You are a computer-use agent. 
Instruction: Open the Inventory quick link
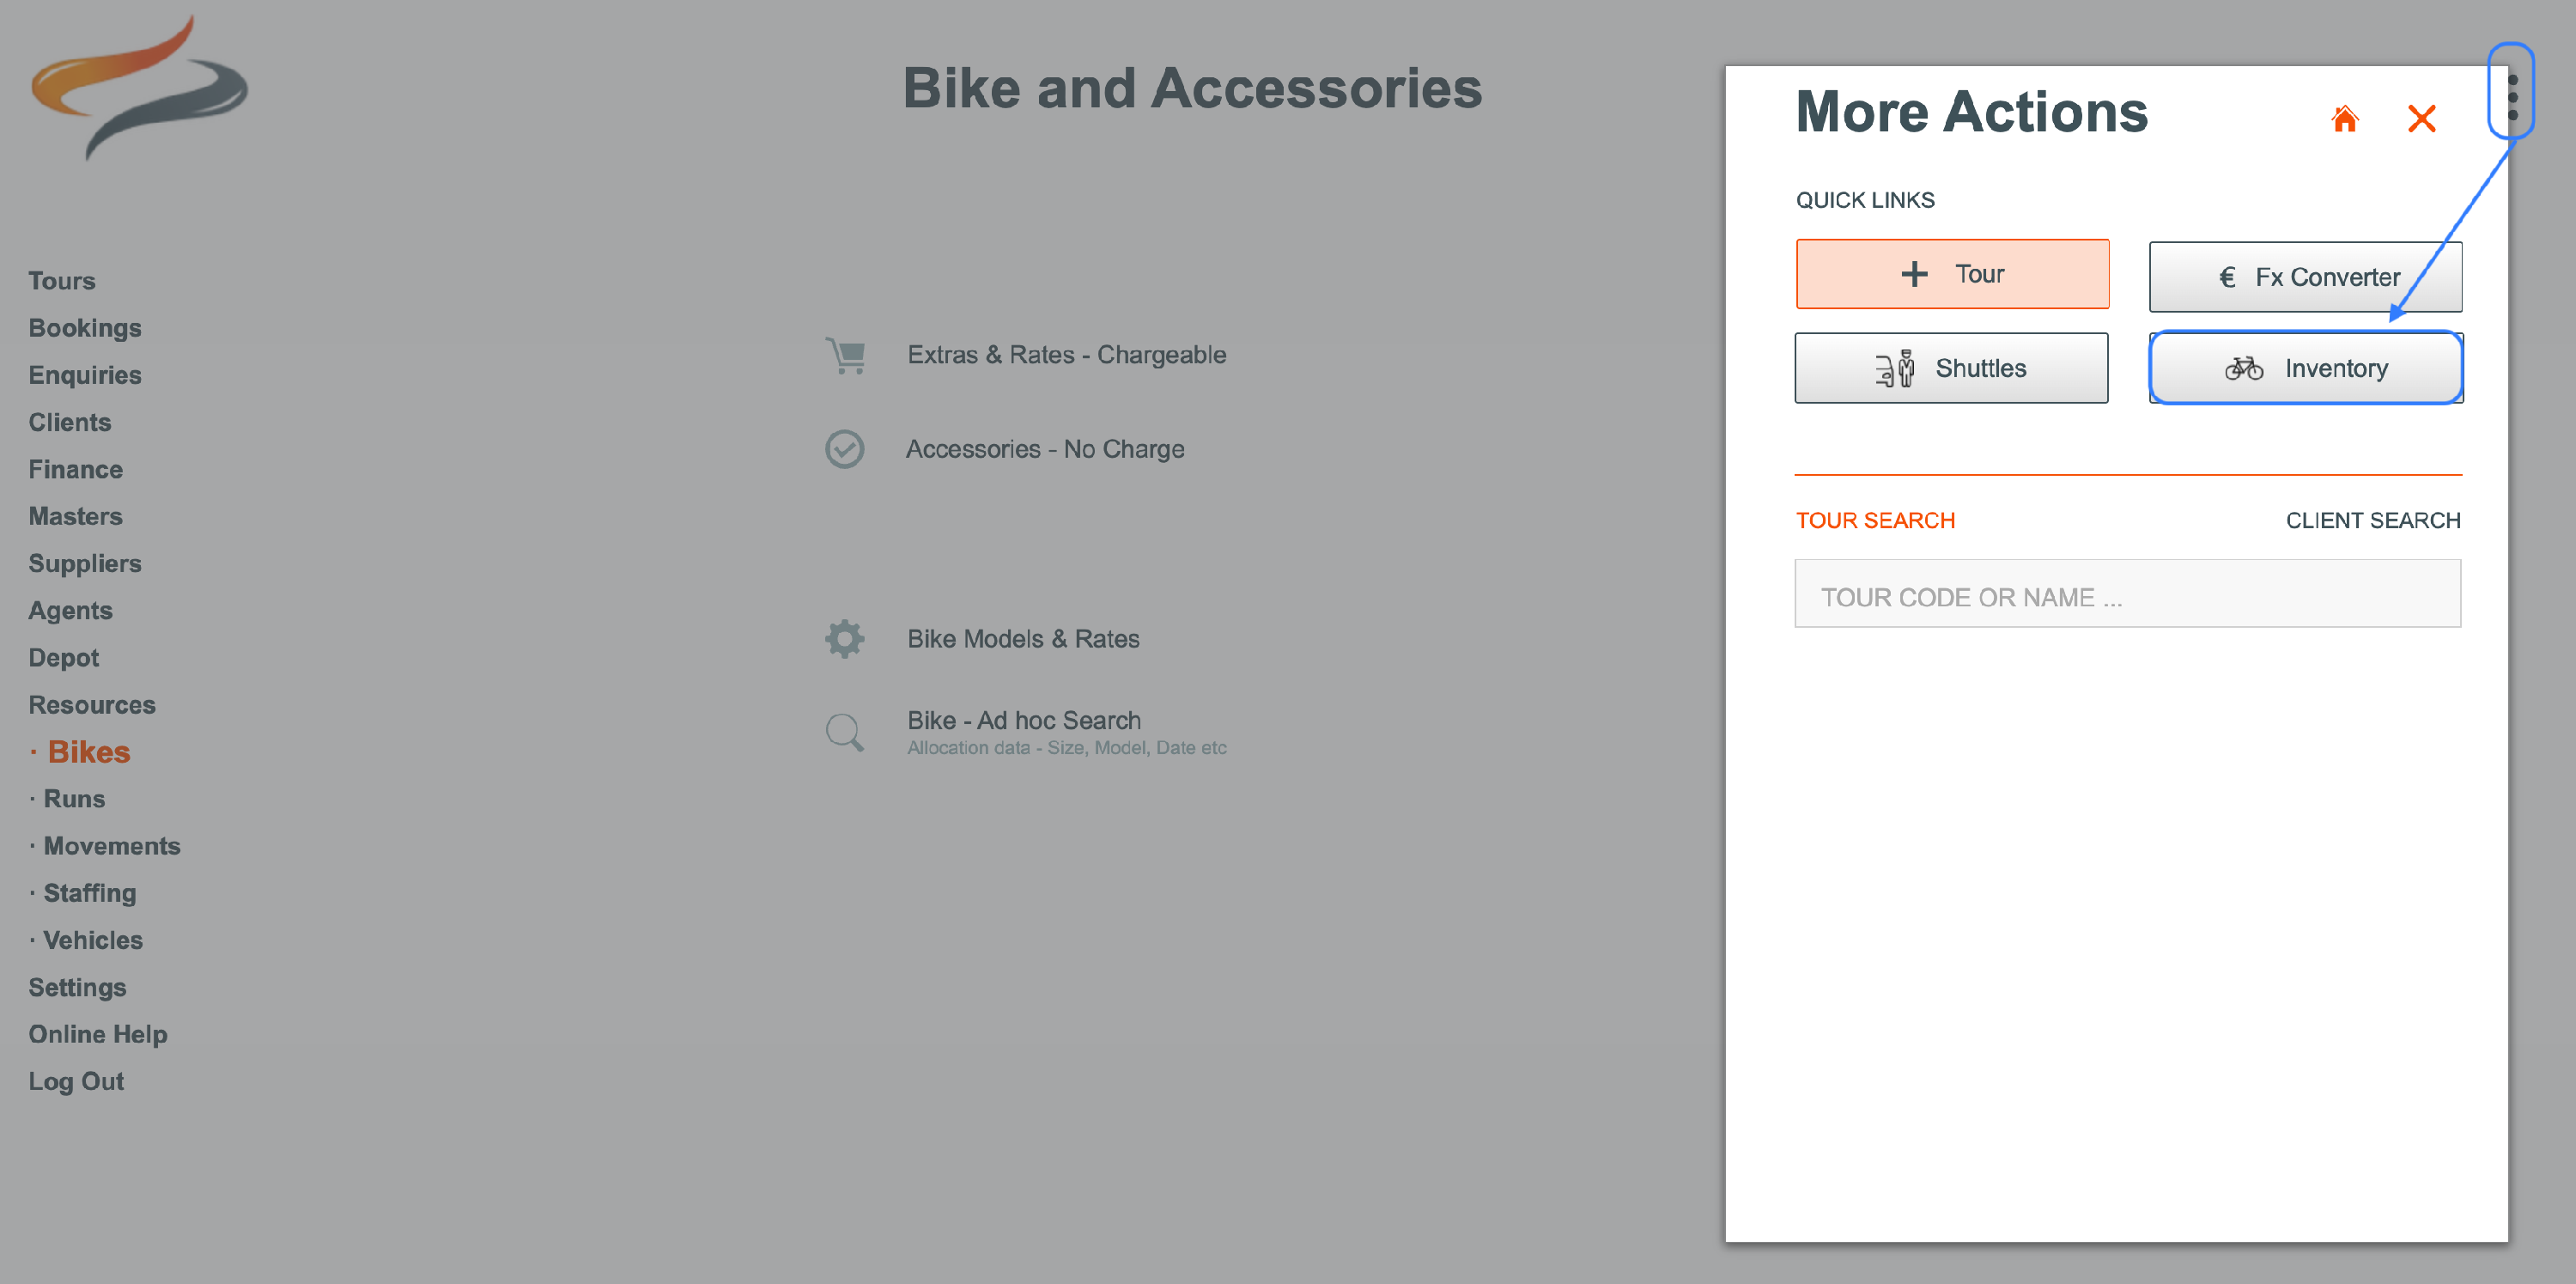(x=2305, y=368)
